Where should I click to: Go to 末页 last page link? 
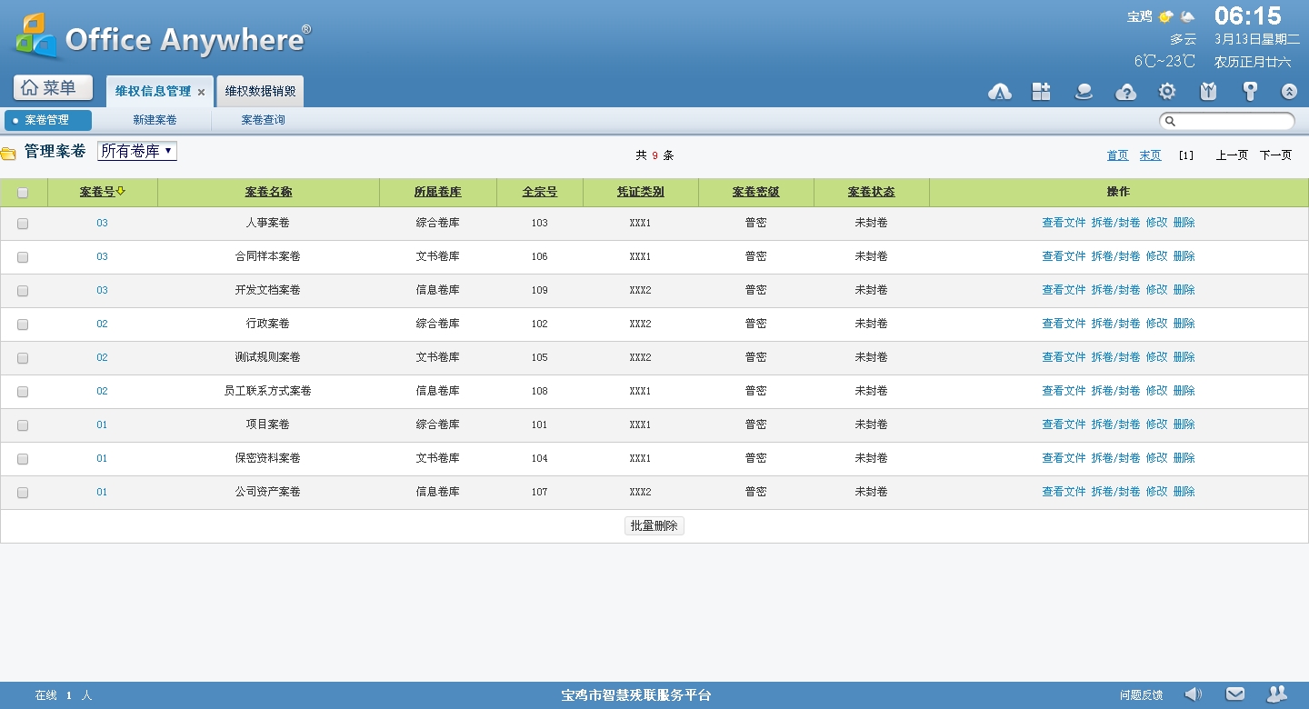click(1150, 155)
